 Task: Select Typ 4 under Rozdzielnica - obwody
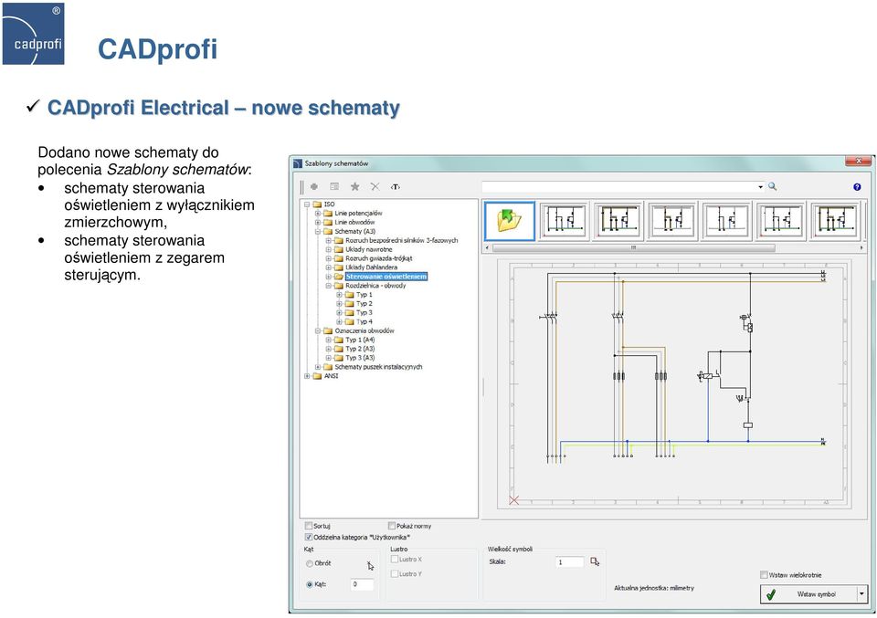pyautogui.click(x=365, y=322)
